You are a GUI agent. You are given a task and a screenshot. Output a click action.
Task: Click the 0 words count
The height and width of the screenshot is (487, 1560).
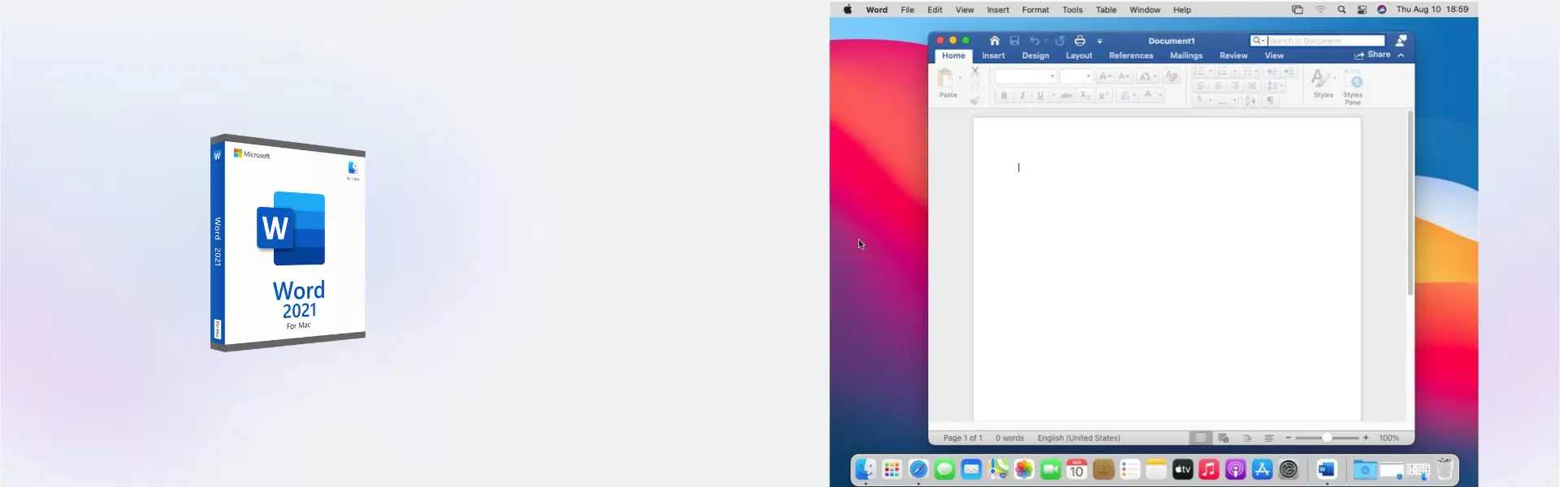pyautogui.click(x=1010, y=437)
